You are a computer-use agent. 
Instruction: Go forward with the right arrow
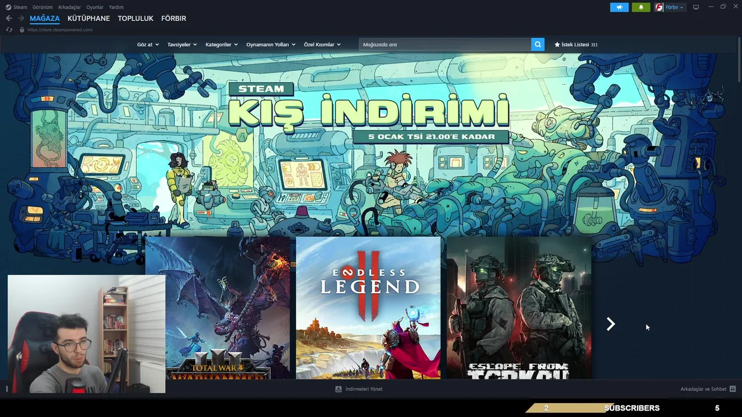(x=21, y=19)
